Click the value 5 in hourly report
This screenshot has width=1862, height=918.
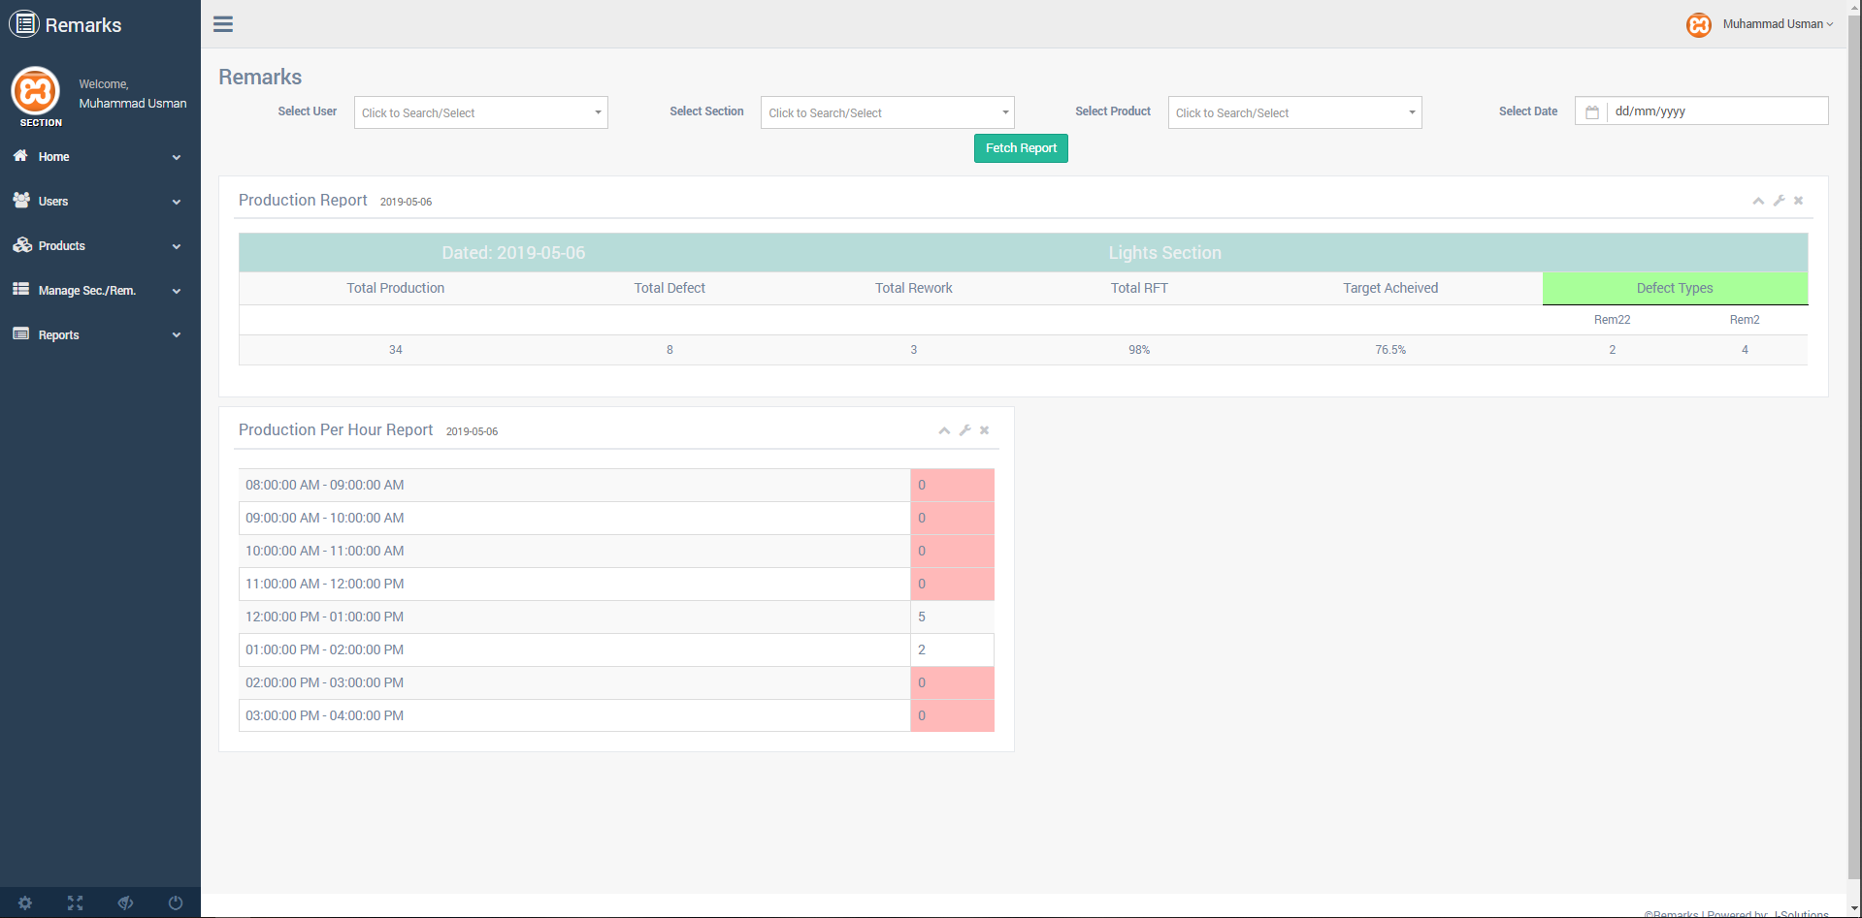pos(922,617)
